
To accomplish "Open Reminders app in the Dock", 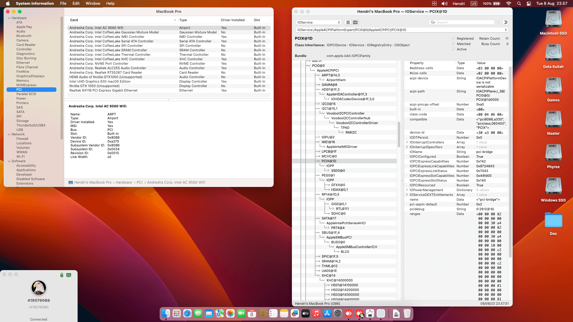I will pyautogui.click(x=273, y=313).
